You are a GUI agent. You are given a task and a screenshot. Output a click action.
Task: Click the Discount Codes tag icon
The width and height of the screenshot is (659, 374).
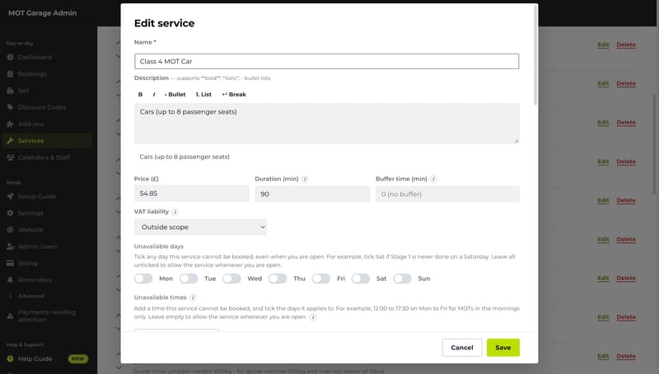tap(10, 108)
